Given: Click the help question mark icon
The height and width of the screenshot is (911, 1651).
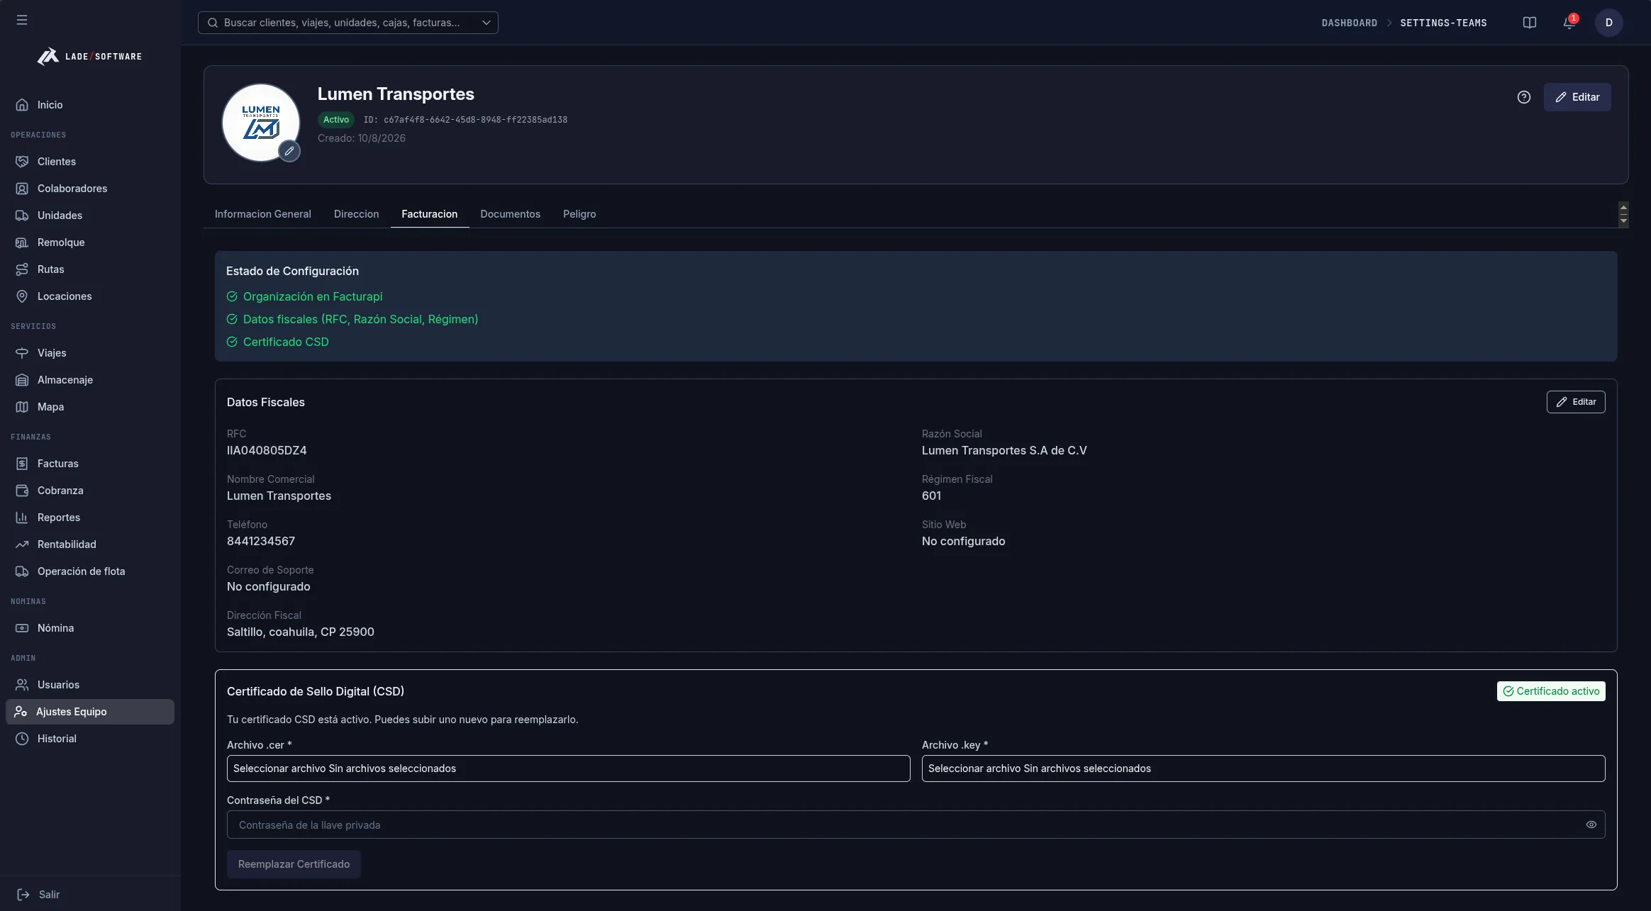Looking at the screenshot, I should tap(1524, 97).
